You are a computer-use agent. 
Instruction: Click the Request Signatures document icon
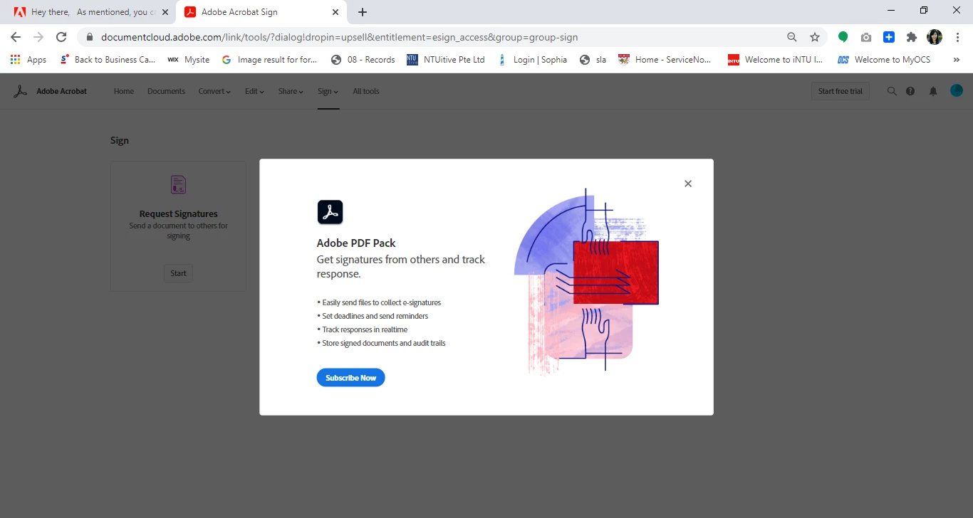178,185
